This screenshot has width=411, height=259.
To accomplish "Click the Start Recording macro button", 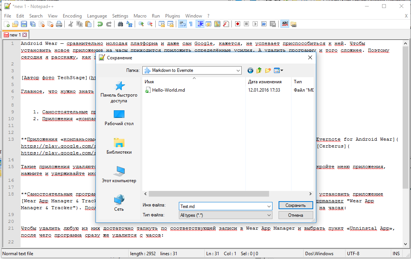I will (x=237, y=24).
